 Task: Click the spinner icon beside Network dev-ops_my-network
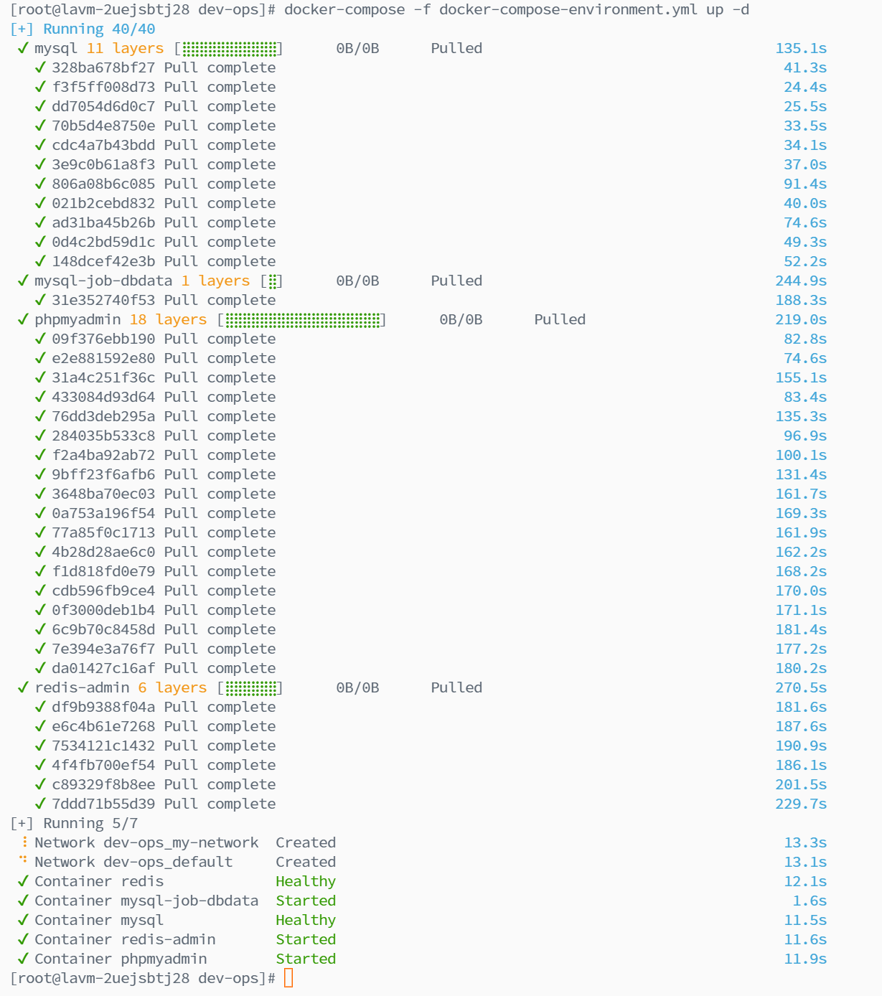[x=24, y=842]
